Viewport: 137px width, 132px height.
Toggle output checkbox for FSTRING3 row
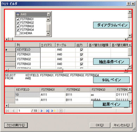click(81, 64)
